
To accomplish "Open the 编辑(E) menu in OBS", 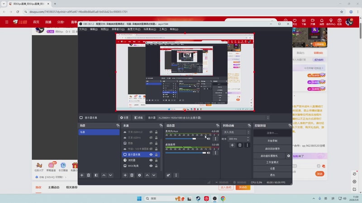I will (94, 29).
